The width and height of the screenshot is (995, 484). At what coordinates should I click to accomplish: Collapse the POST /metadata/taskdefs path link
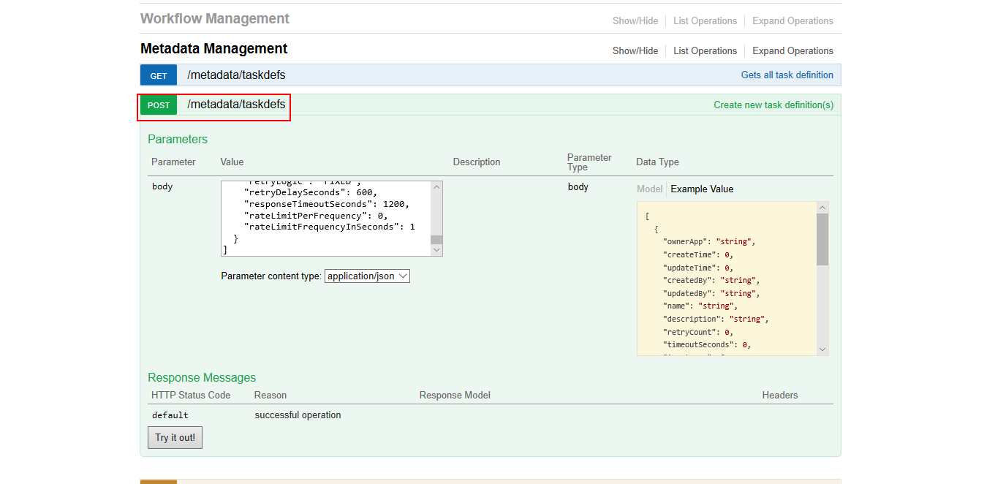click(236, 105)
